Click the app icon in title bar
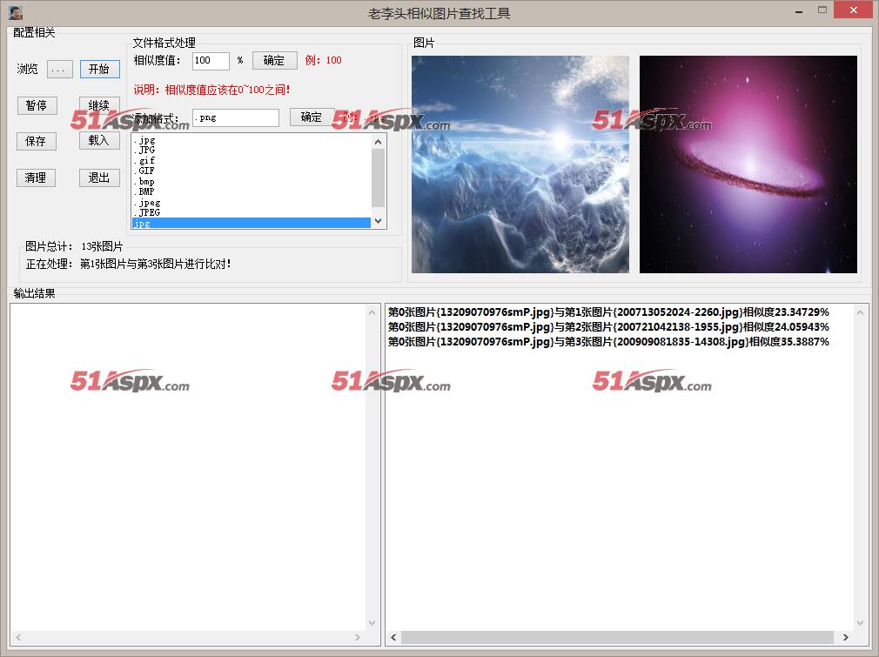This screenshot has height=657, width=879. pos(15,12)
